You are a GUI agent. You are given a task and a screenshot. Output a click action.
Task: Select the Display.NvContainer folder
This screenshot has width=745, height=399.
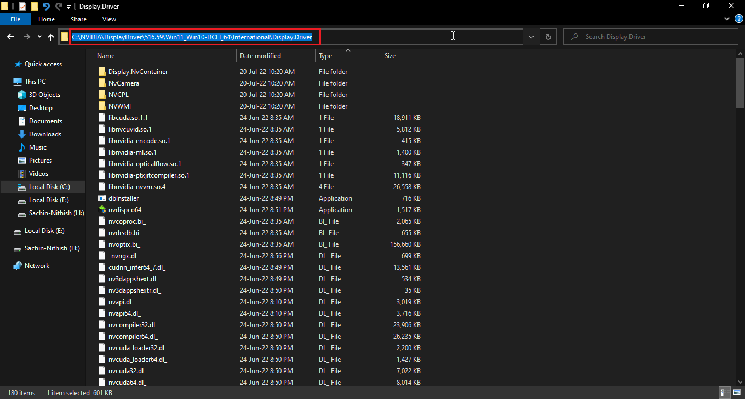pos(138,72)
